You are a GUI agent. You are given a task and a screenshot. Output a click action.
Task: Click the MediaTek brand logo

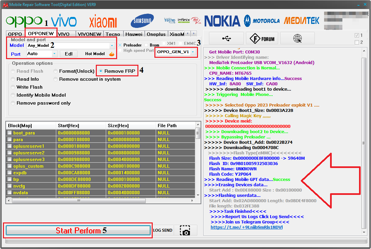point(301,21)
